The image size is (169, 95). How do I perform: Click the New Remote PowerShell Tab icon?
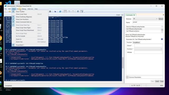[x=55, y=12]
